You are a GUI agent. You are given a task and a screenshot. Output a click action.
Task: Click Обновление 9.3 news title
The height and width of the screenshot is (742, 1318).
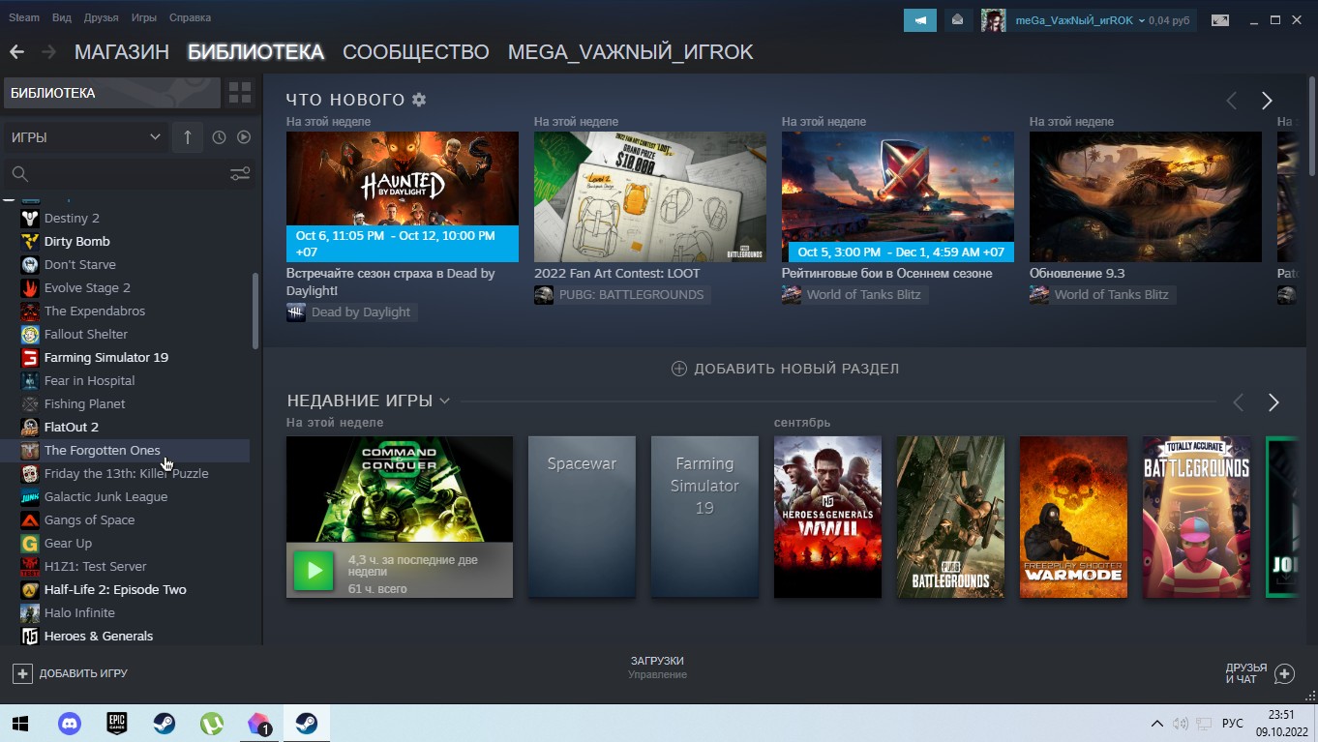coord(1077,274)
